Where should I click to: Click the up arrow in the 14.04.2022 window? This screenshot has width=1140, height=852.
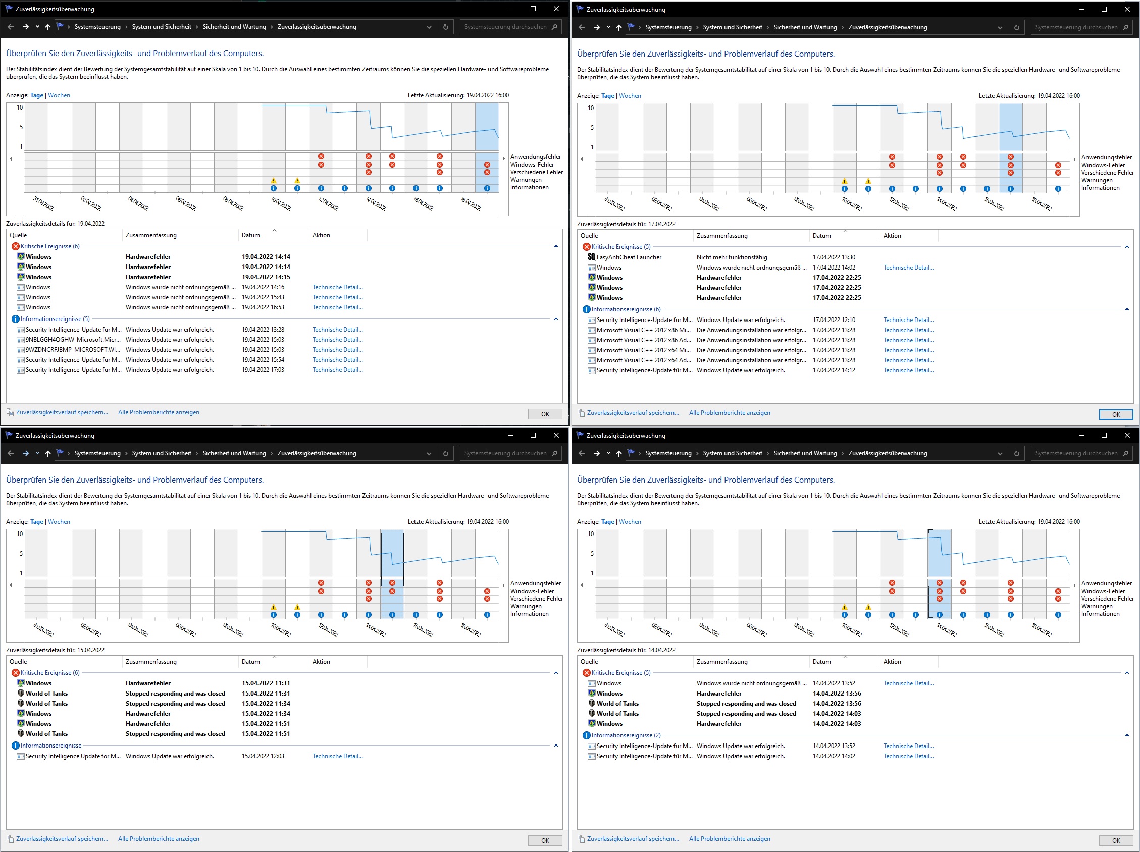coord(619,453)
